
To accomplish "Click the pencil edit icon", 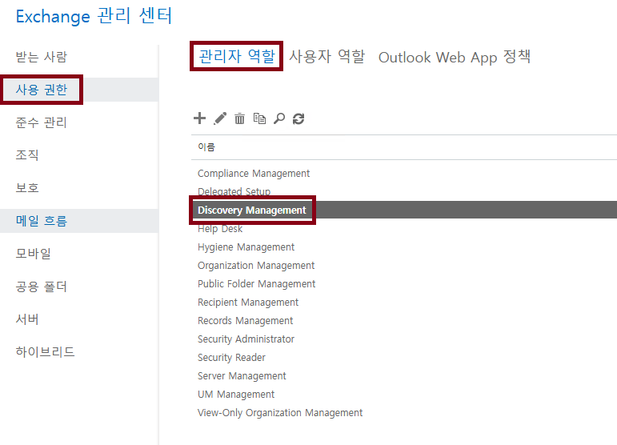I will pyautogui.click(x=220, y=118).
